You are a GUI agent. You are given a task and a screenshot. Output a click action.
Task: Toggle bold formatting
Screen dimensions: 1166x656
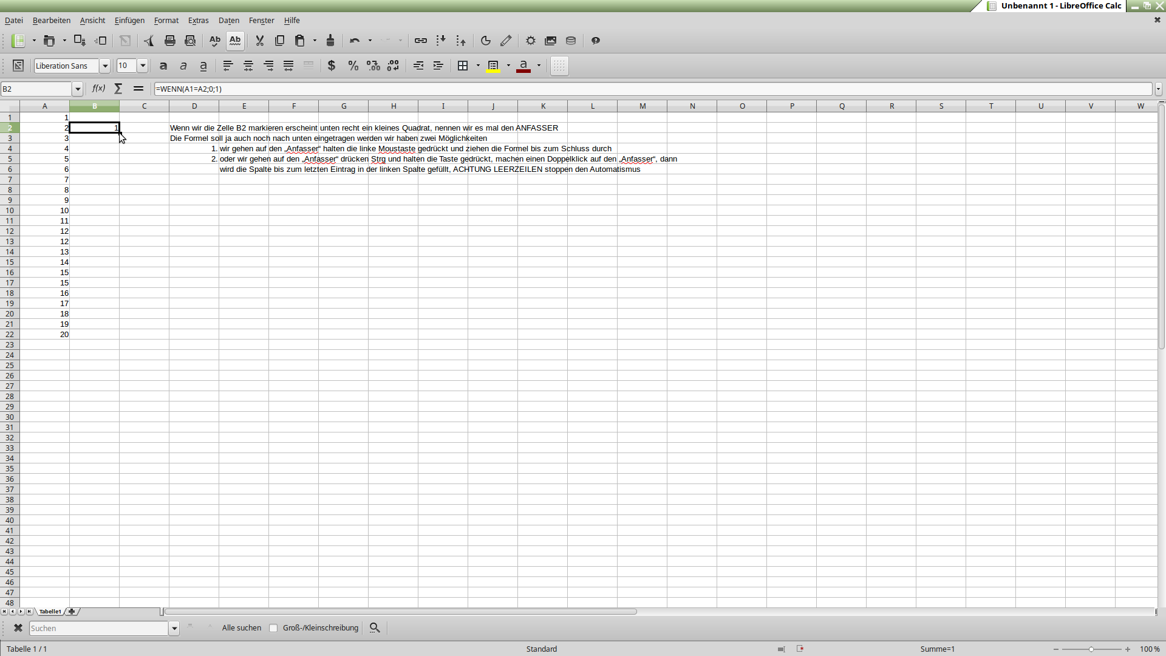tap(163, 66)
